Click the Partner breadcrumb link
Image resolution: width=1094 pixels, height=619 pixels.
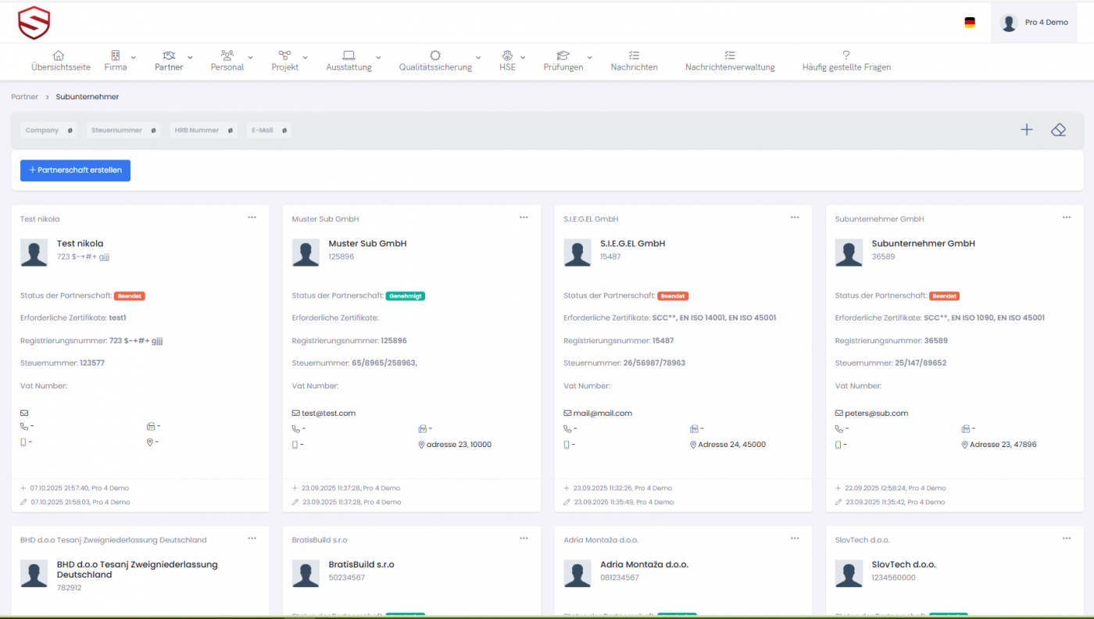pyautogui.click(x=24, y=97)
